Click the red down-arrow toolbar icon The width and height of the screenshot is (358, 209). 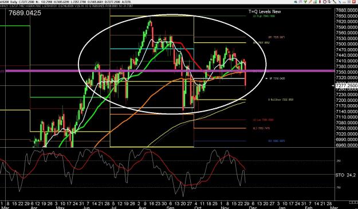(x=320, y=2)
